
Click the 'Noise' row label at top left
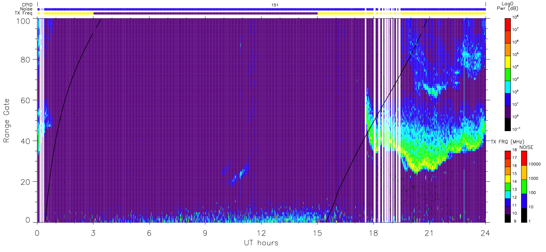pyautogui.click(x=27, y=9)
